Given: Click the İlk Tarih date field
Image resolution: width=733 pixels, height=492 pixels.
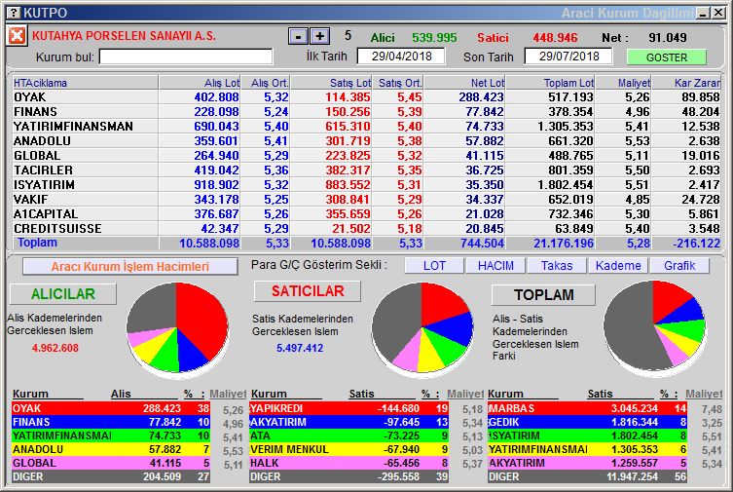Looking at the screenshot, I should (401, 57).
